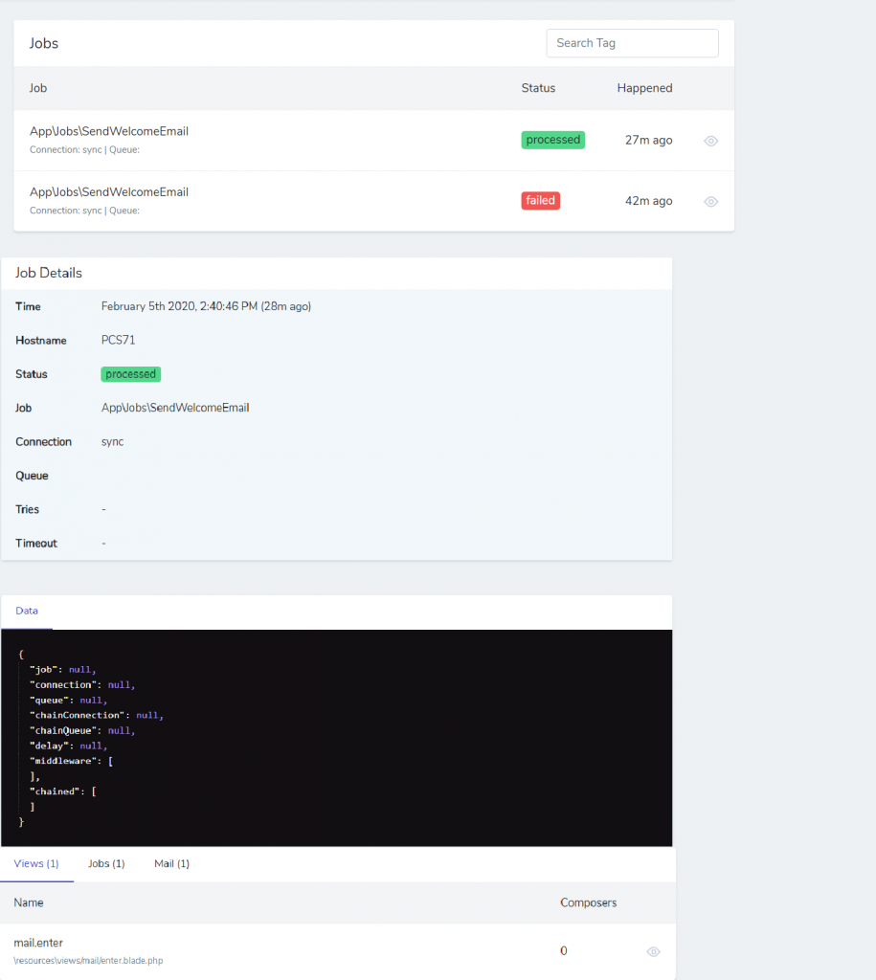Click the Tries label
The width and height of the screenshot is (876, 980).
coord(27,509)
